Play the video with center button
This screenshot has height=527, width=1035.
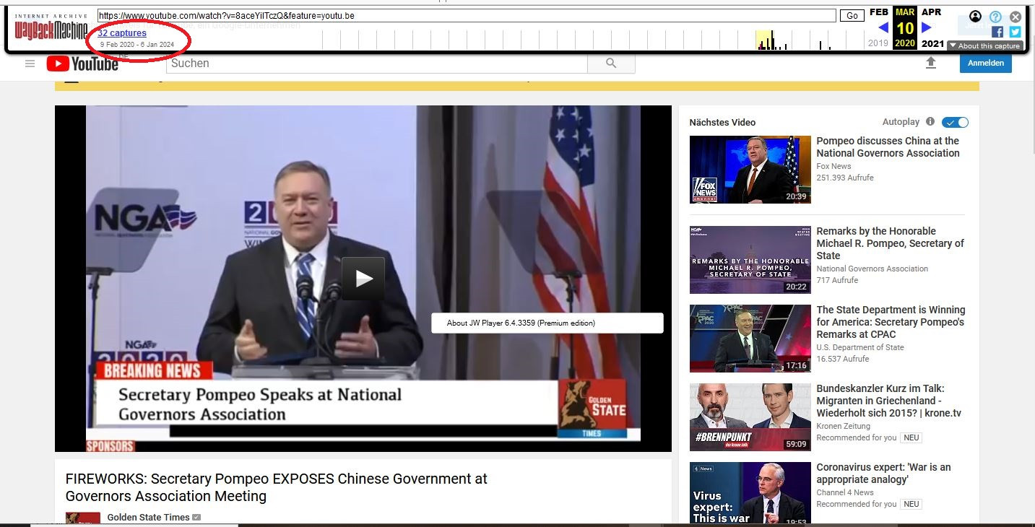[x=363, y=279]
